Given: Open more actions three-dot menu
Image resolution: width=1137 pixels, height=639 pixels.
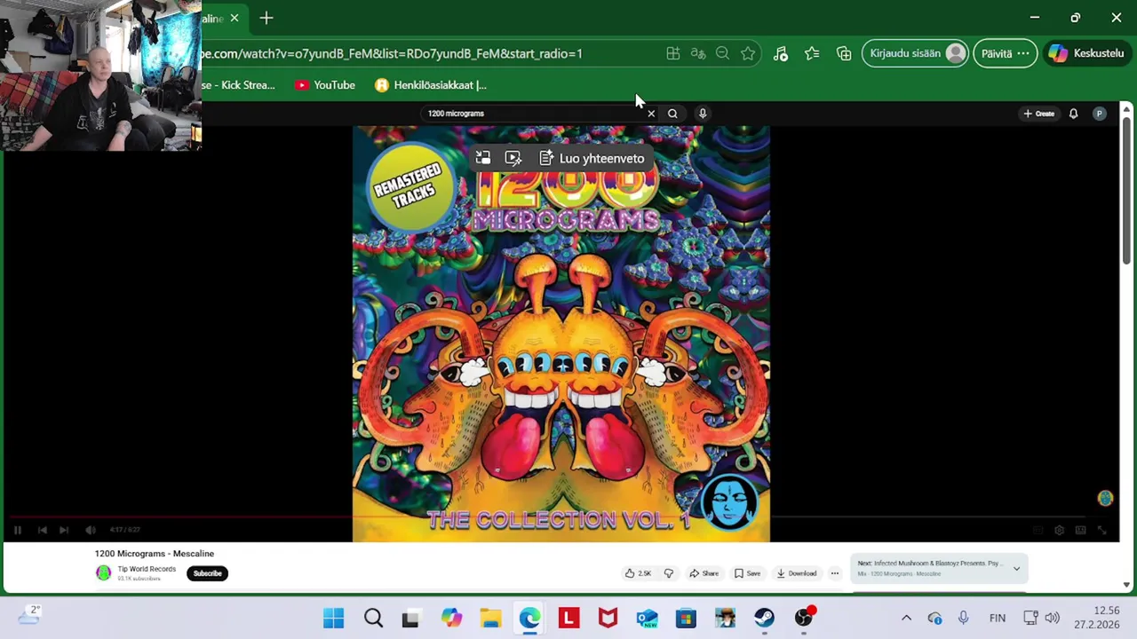Looking at the screenshot, I should (834, 573).
